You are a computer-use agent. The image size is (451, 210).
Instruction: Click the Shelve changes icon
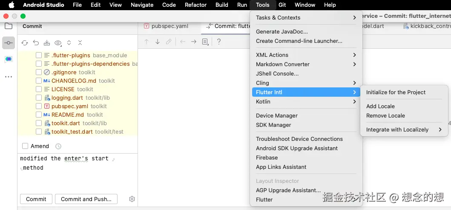pyautogui.click(x=47, y=43)
